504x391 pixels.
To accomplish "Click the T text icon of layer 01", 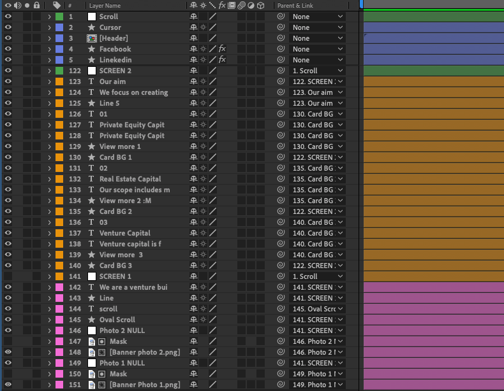I will (92, 114).
